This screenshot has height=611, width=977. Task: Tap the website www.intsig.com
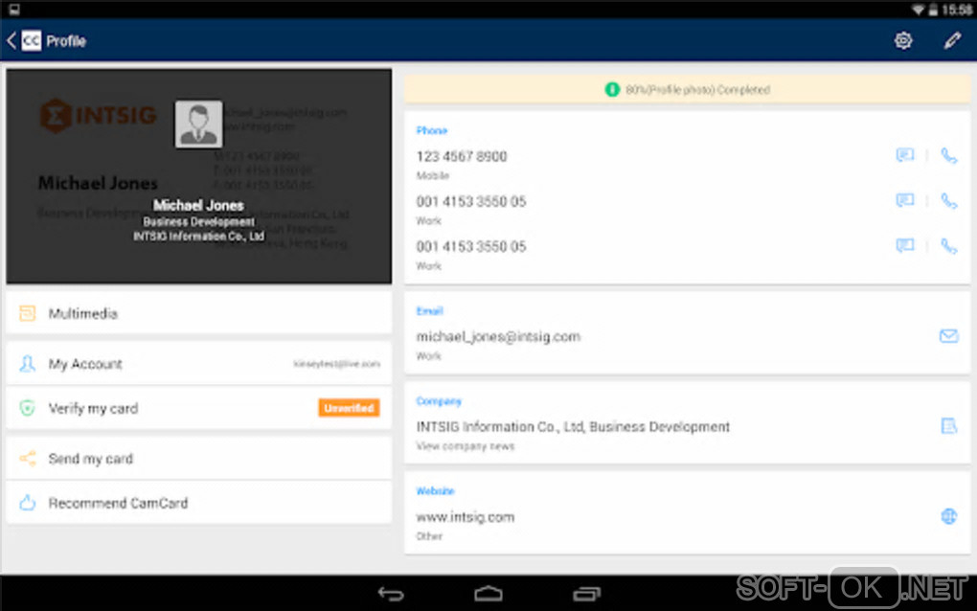pos(465,517)
